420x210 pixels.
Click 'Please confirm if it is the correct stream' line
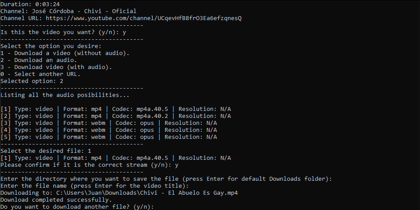coord(90,165)
